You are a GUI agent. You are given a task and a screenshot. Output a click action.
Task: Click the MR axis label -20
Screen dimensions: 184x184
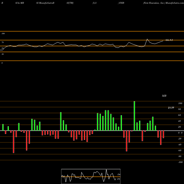point(180,139)
